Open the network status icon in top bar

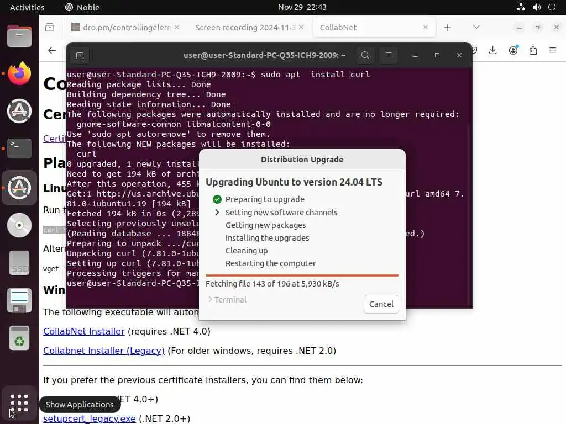point(521,7)
